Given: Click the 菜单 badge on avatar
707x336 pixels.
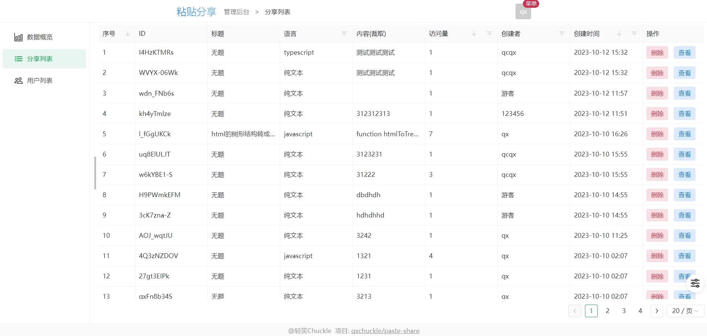Looking at the screenshot, I should pos(531,4).
